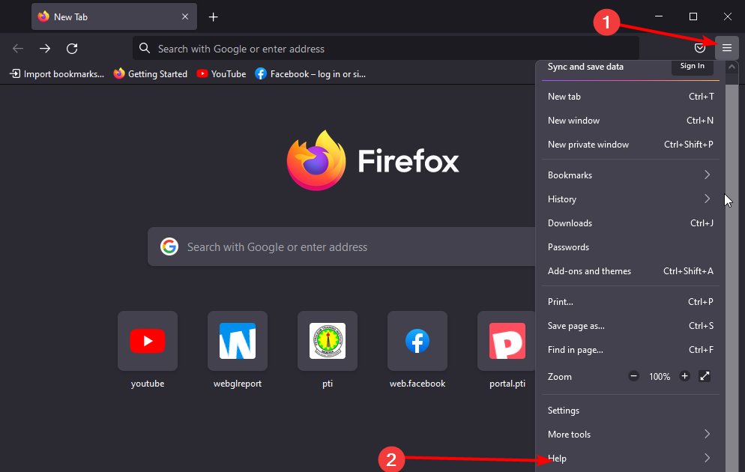This screenshot has height=472, width=745.
Task: Open the webglreport shortcut thumbnail
Action: pos(237,341)
